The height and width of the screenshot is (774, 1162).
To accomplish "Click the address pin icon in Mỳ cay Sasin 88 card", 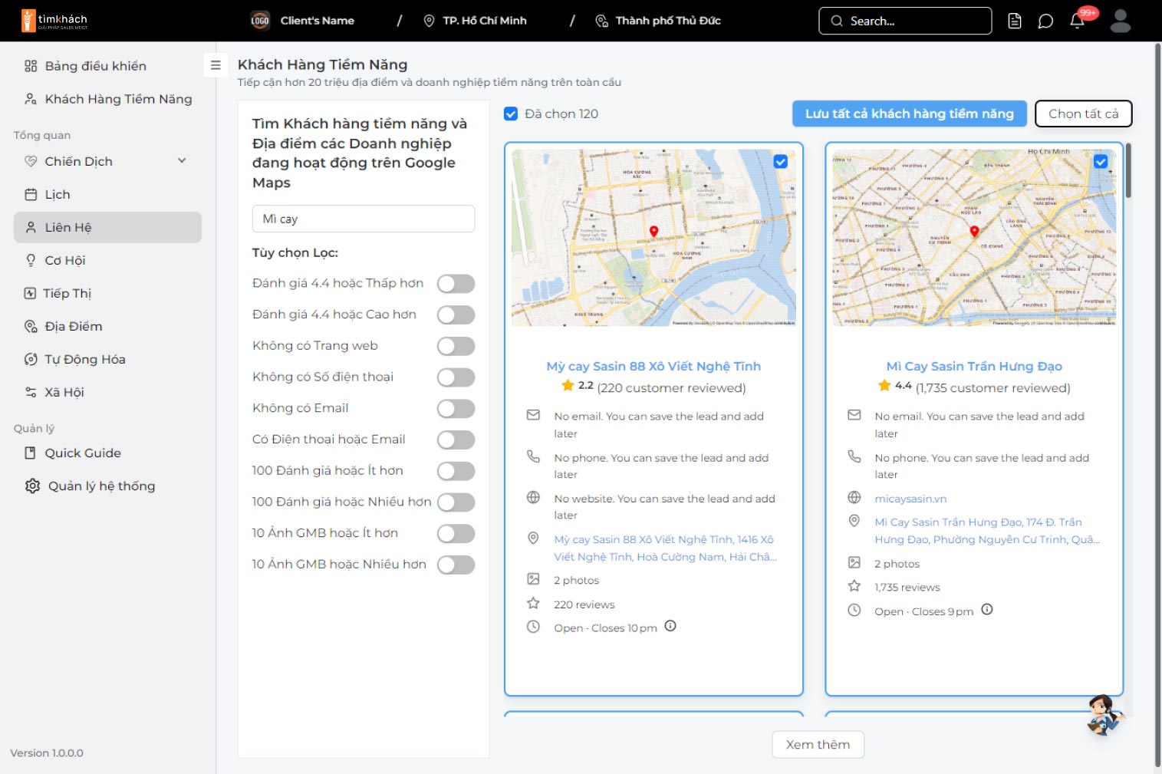I will pos(533,539).
